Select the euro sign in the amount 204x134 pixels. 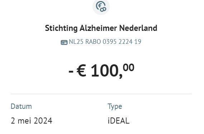coord(81,70)
